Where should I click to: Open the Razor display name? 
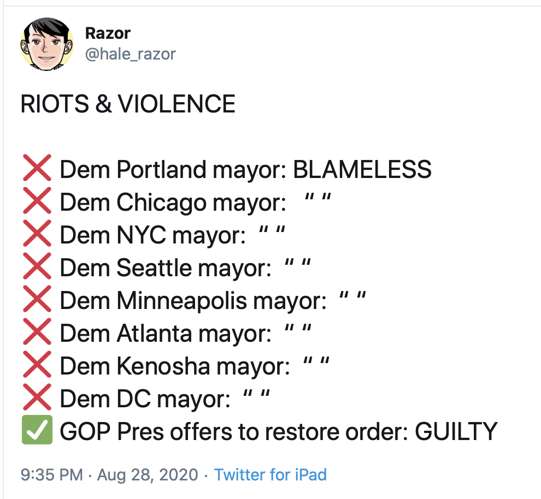(108, 33)
